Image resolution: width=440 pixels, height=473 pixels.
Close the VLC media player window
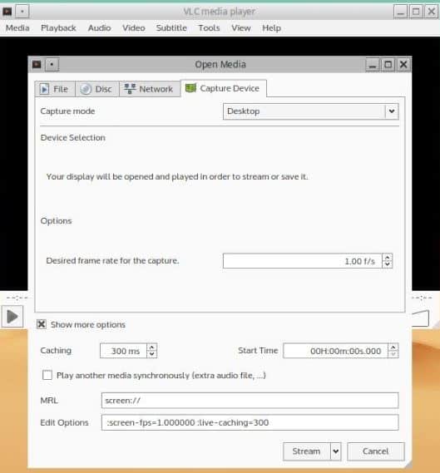pyautogui.click(x=431, y=12)
